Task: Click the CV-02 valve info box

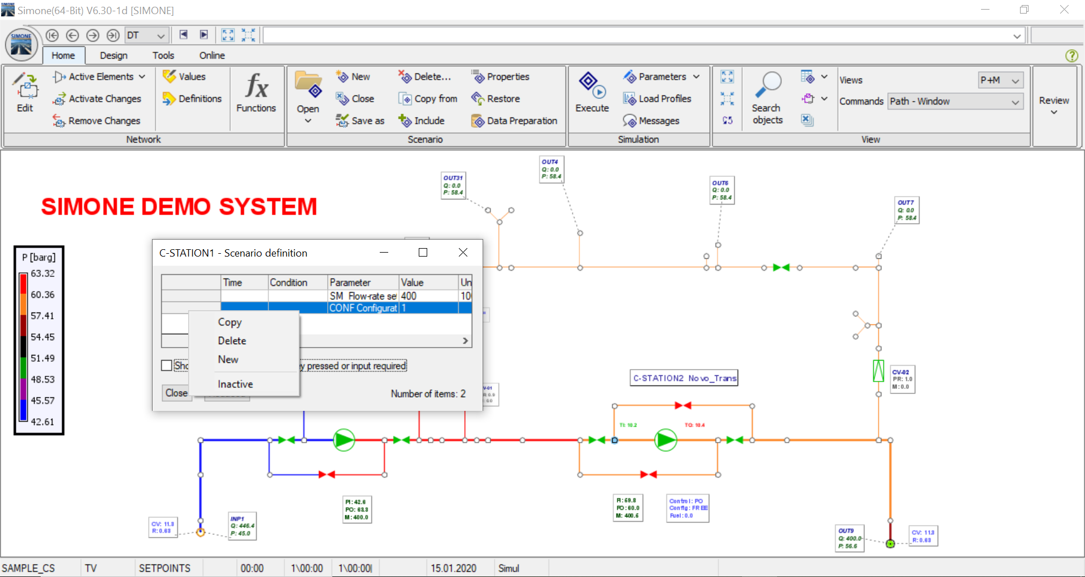Action: click(902, 379)
